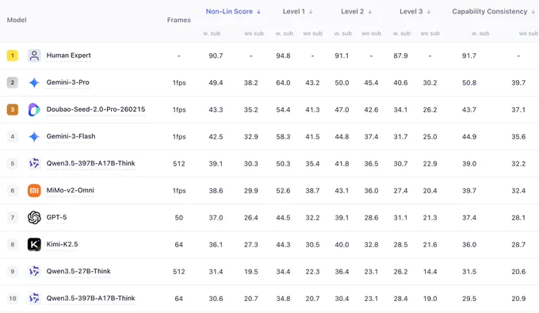Click w. sub subheader under Non-Lin Score
The image size is (539, 313).
[x=212, y=33]
